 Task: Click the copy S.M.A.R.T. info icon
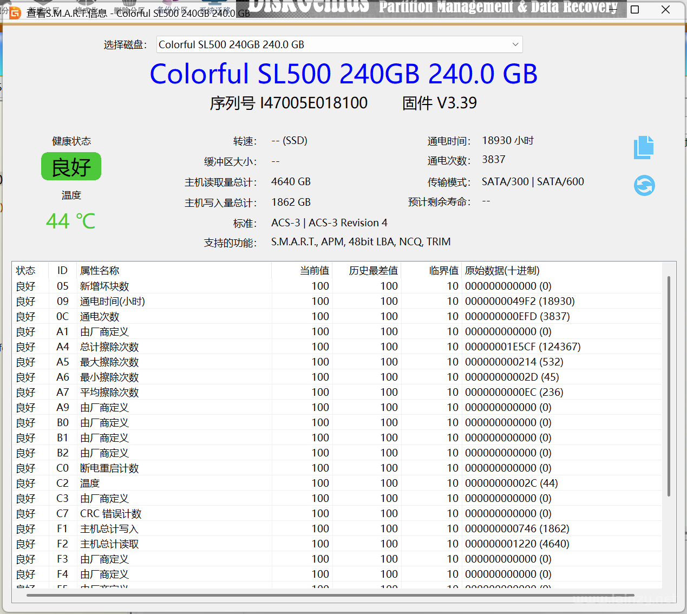644,147
